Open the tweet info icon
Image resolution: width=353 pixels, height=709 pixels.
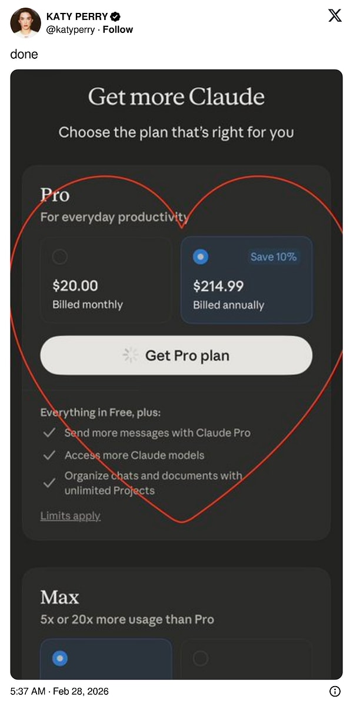(x=335, y=691)
